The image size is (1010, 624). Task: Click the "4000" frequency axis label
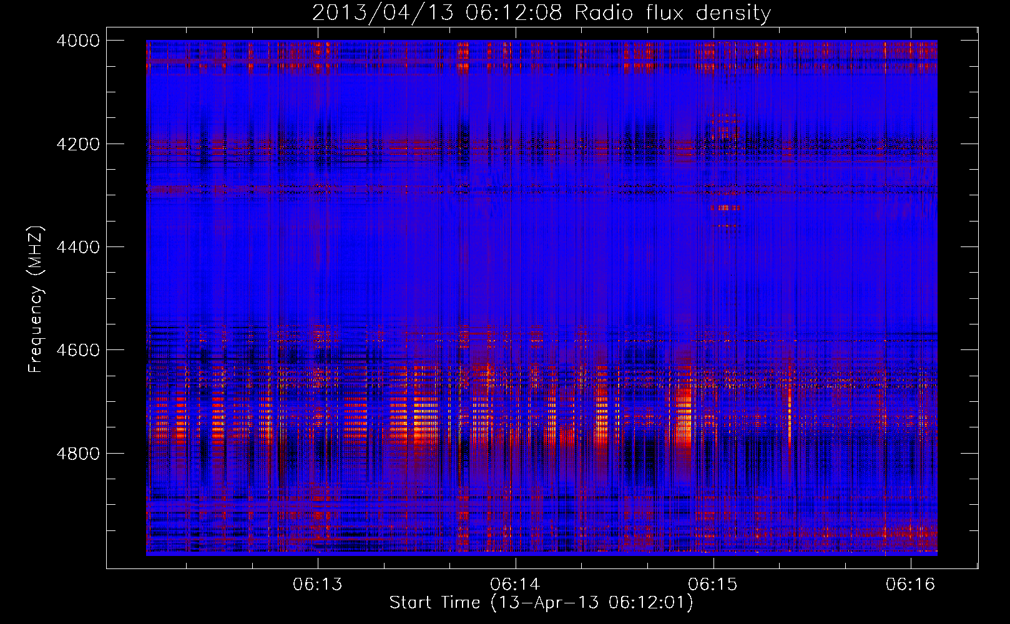tap(78, 41)
